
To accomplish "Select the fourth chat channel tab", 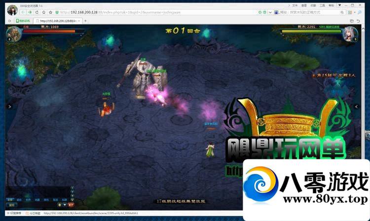I will (37, 199).
